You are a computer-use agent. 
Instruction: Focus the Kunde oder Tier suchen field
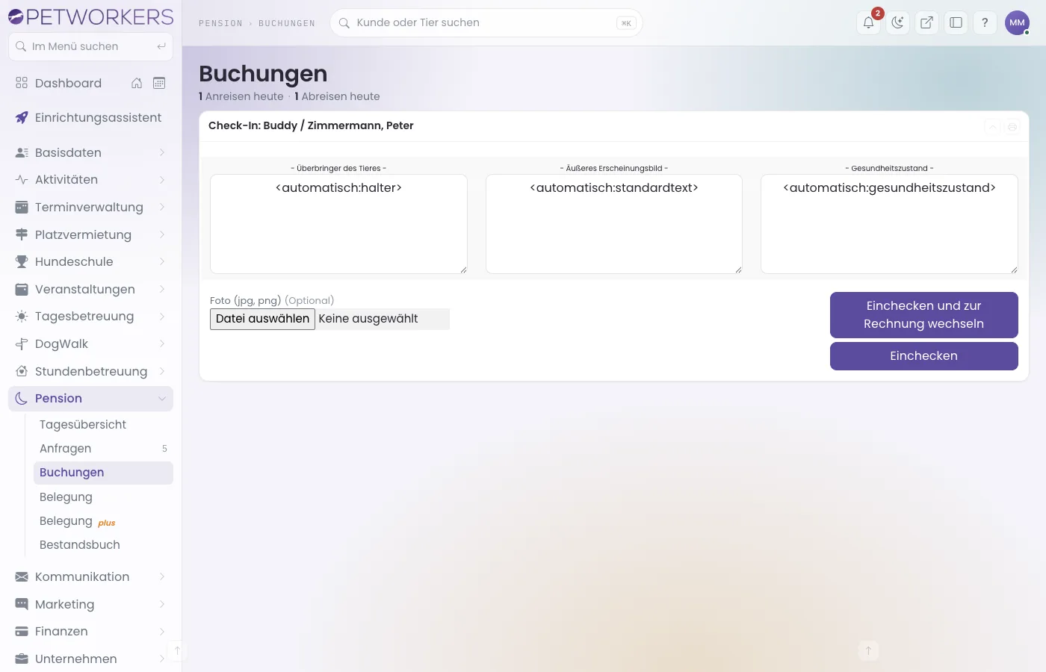(486, 23)
